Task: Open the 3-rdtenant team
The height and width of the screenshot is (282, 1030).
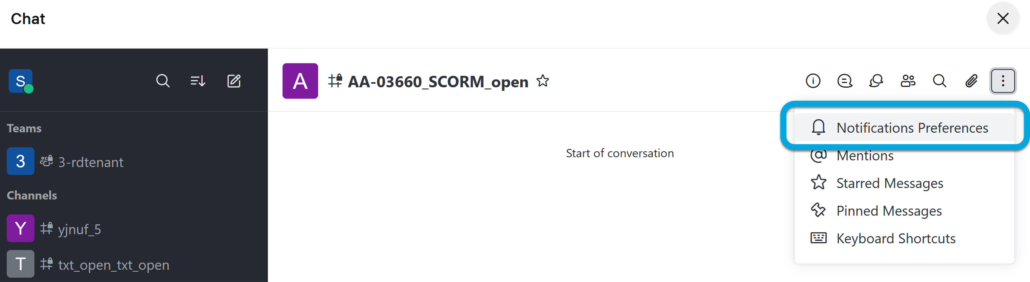Action: [x=90, y=162]
